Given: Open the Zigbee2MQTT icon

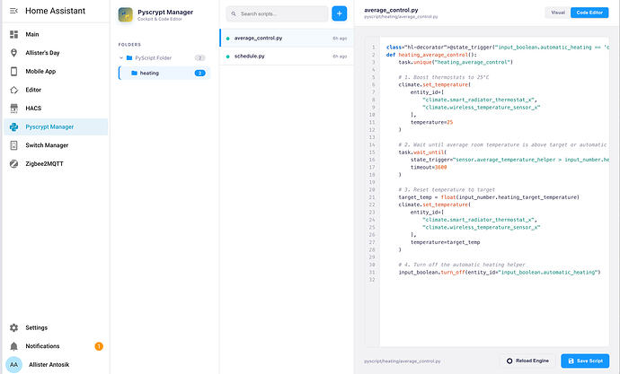Looking at the screenshot, I should [x=13, y=164].
